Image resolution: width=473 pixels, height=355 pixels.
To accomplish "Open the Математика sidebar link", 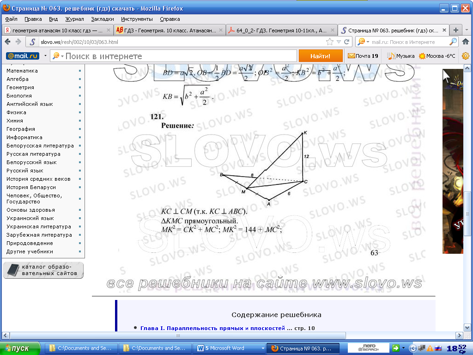I will [x=22, y=71].
